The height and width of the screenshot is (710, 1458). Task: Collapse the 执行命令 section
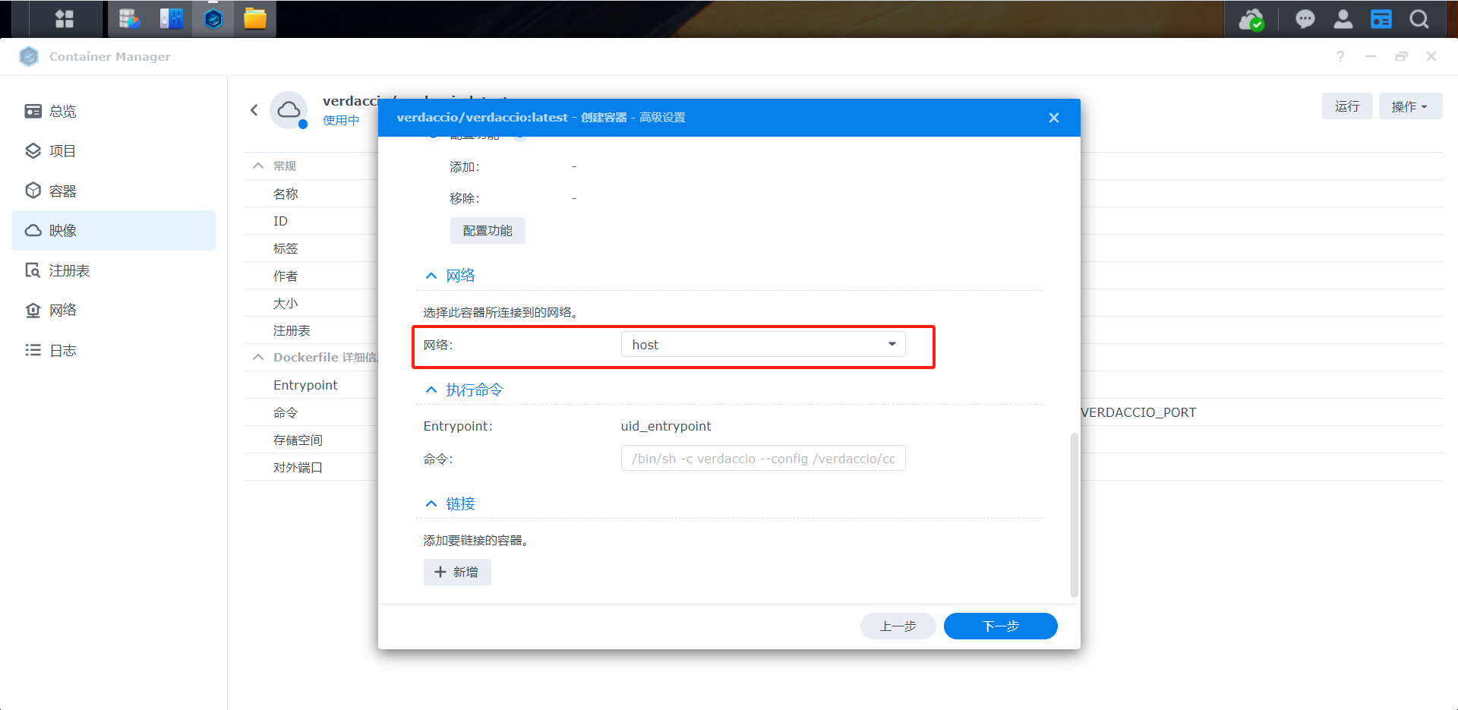coord(431,390)
